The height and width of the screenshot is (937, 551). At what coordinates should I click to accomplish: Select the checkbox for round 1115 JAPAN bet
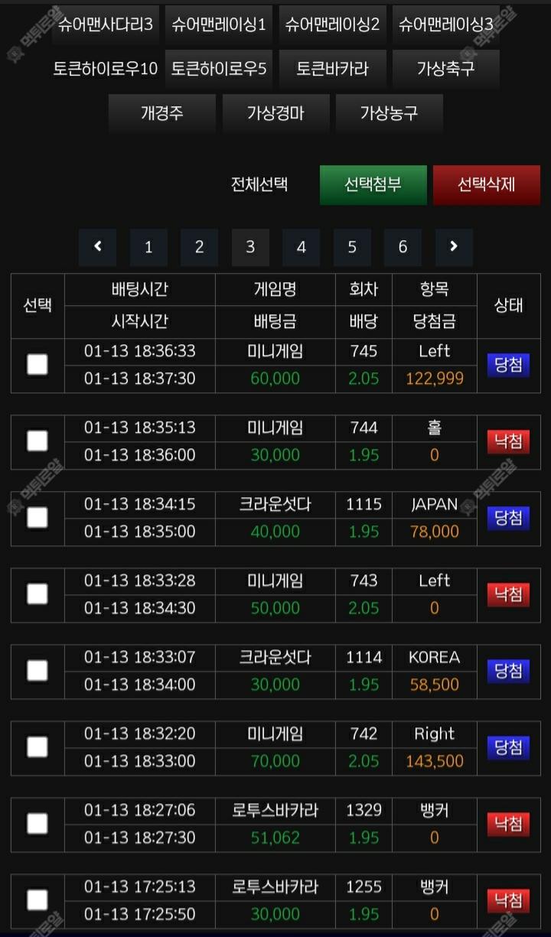pos(37,518)
